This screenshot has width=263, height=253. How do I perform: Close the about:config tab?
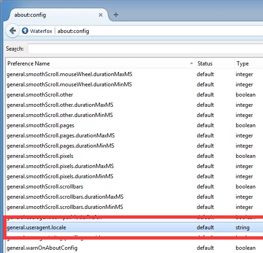(x=101, y=15)
